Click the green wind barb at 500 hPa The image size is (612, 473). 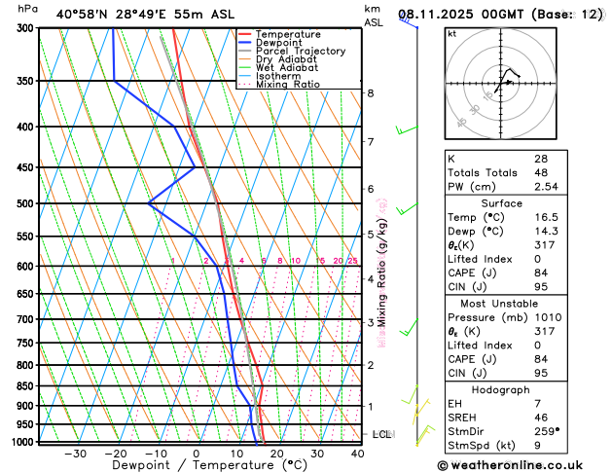pyautogui.click(x=407, y=208)
